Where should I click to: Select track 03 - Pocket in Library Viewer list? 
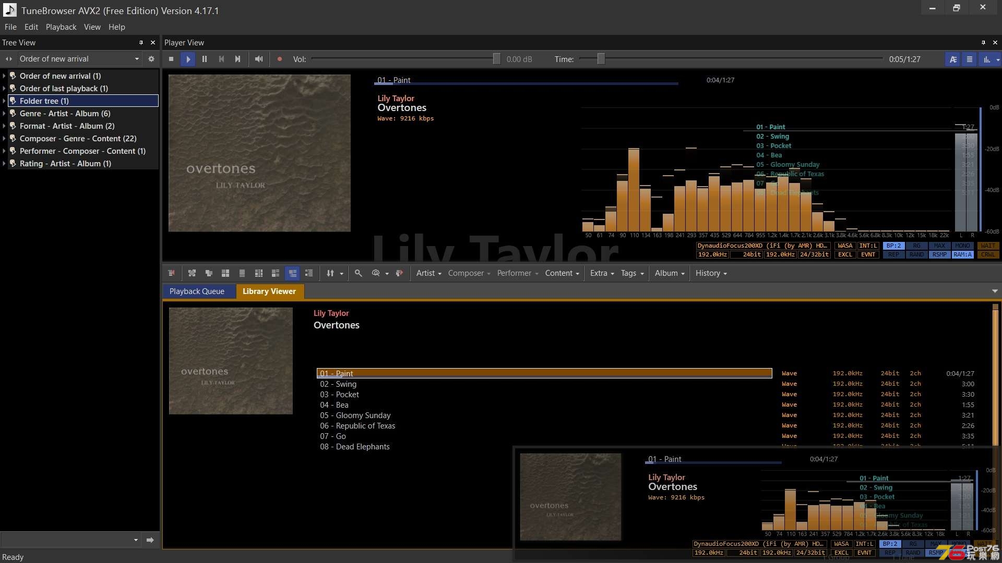point(545,395)
